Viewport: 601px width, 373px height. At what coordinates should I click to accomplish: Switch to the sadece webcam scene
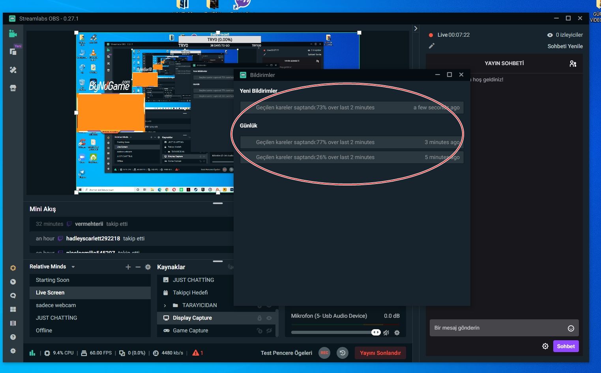[x=90, y=306]
